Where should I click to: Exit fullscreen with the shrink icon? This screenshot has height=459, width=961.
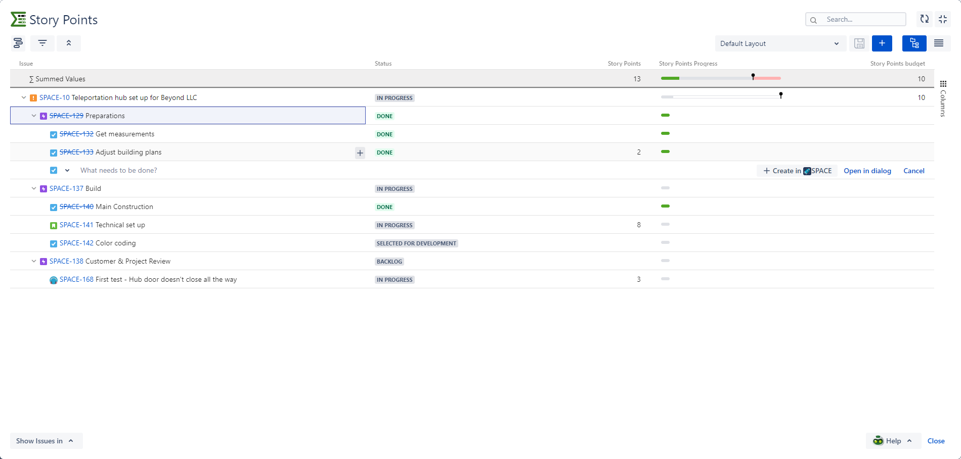pos(943,19)
